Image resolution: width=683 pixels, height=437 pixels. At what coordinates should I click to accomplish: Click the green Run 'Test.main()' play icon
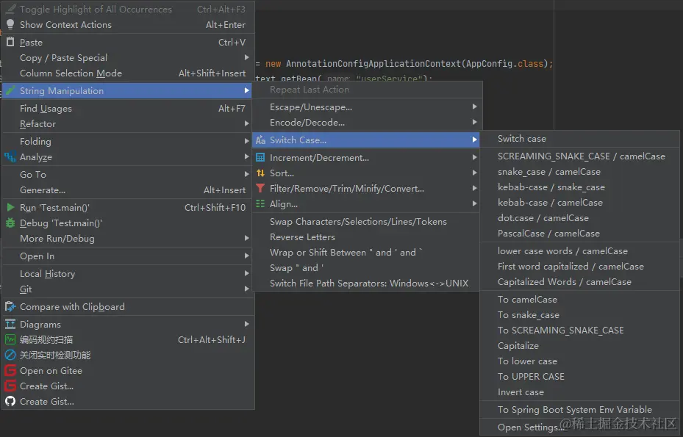click(x=10, y=208)
